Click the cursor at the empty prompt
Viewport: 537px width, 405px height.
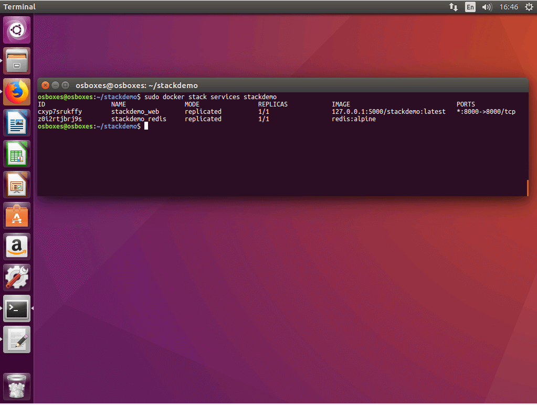146,126
